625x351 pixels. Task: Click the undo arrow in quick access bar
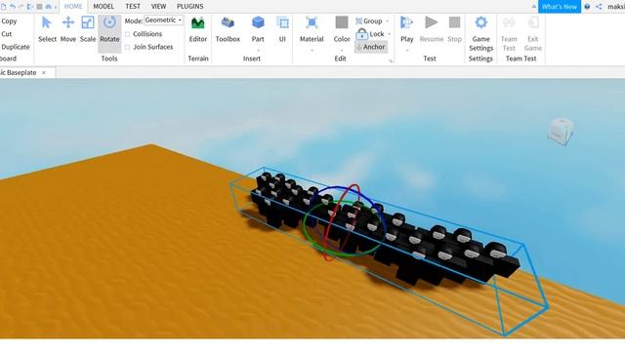pyautogui.click(x=13, y=7)
